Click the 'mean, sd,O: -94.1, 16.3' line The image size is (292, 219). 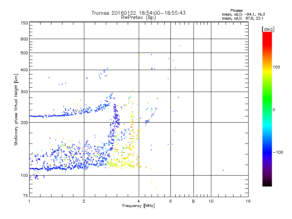[x=243, y=14]
